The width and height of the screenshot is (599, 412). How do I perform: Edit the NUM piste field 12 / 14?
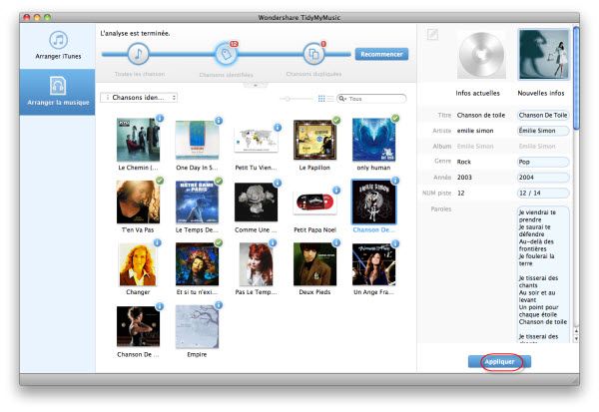point(543,194)
